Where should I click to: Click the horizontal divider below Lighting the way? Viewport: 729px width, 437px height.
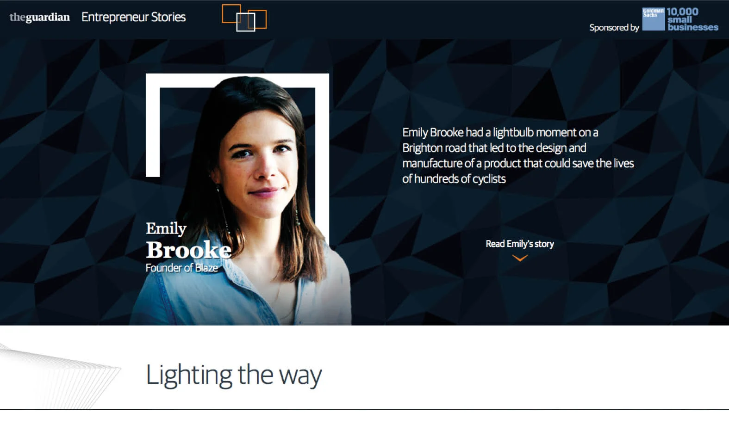364,409
